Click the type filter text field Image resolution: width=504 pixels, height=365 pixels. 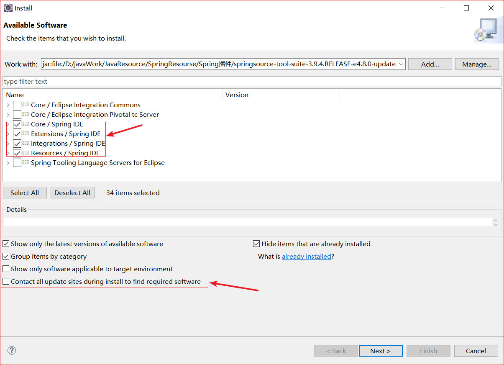(x=252, y=81)
